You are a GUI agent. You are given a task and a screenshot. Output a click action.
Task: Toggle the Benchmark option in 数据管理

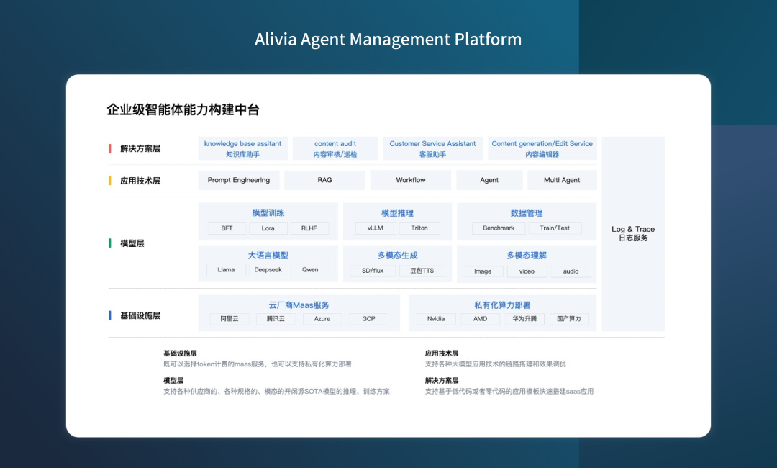(x=498, y=227)
